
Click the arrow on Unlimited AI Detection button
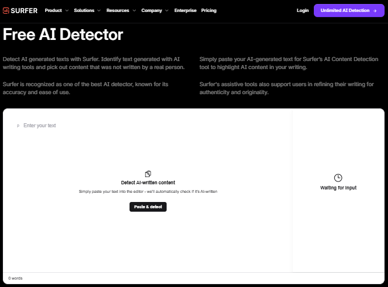(375, 11)
